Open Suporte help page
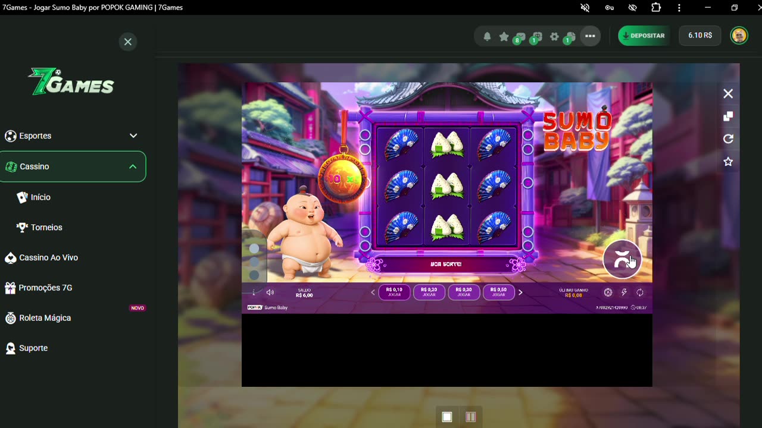 pyautogui.click(x=26, y=348)
